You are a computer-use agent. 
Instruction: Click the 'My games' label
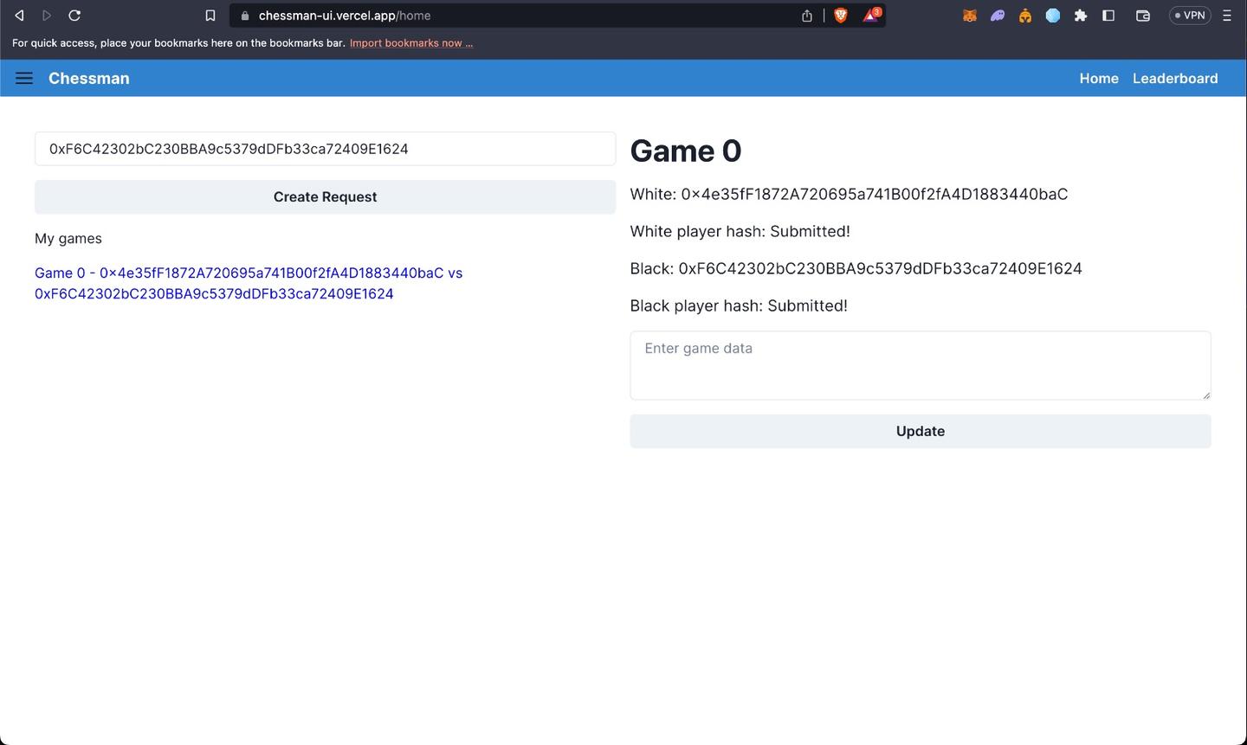pos(68,238)
